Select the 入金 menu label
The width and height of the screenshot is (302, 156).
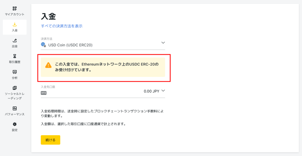[x=15, y=30]
